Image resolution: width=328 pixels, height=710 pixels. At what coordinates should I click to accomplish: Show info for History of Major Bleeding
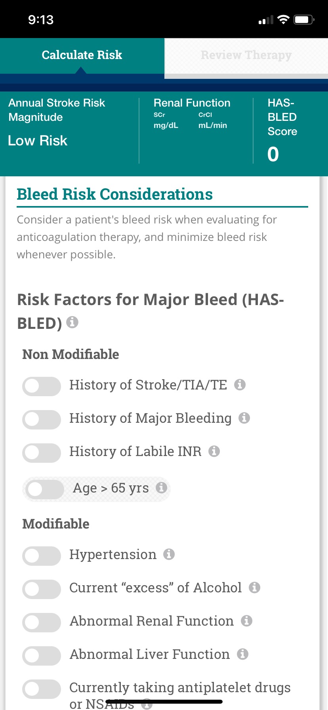[244, 418]
